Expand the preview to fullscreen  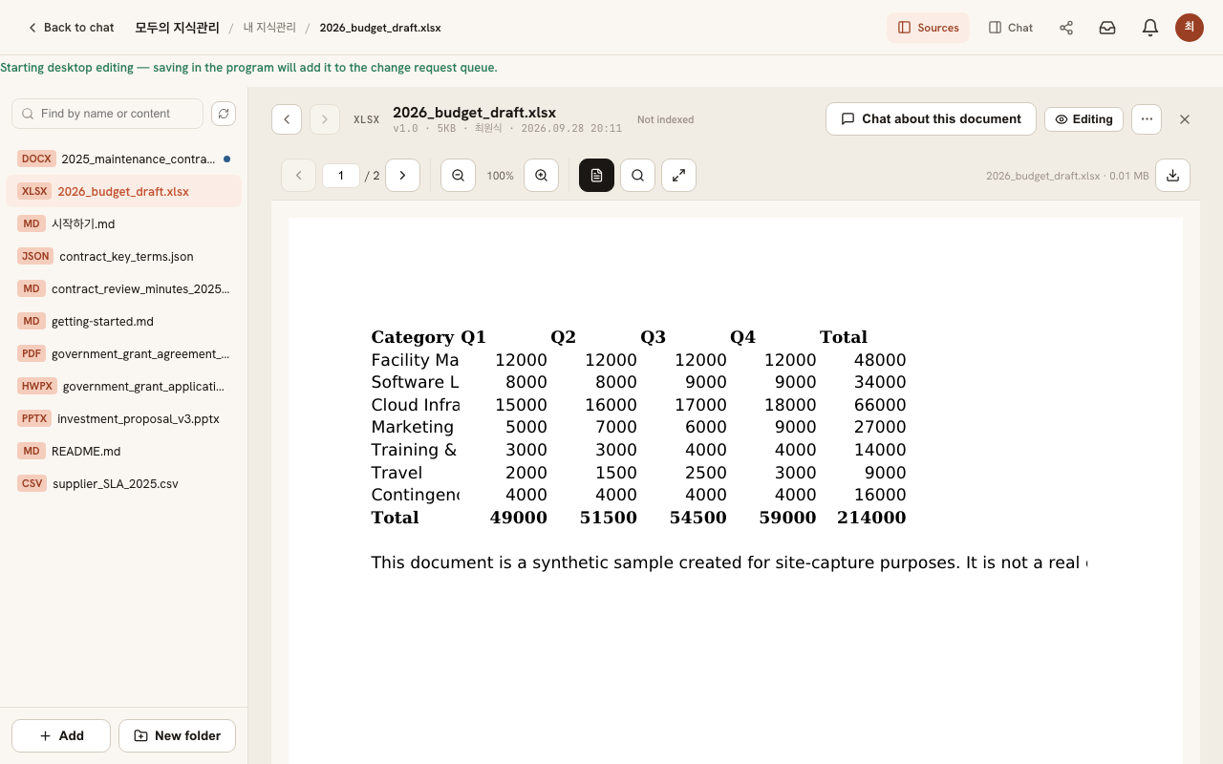678,176
